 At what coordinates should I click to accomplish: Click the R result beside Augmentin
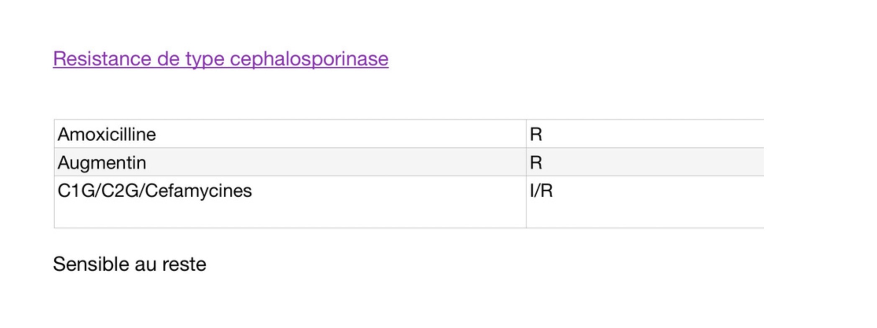click(x=536, y=163)
